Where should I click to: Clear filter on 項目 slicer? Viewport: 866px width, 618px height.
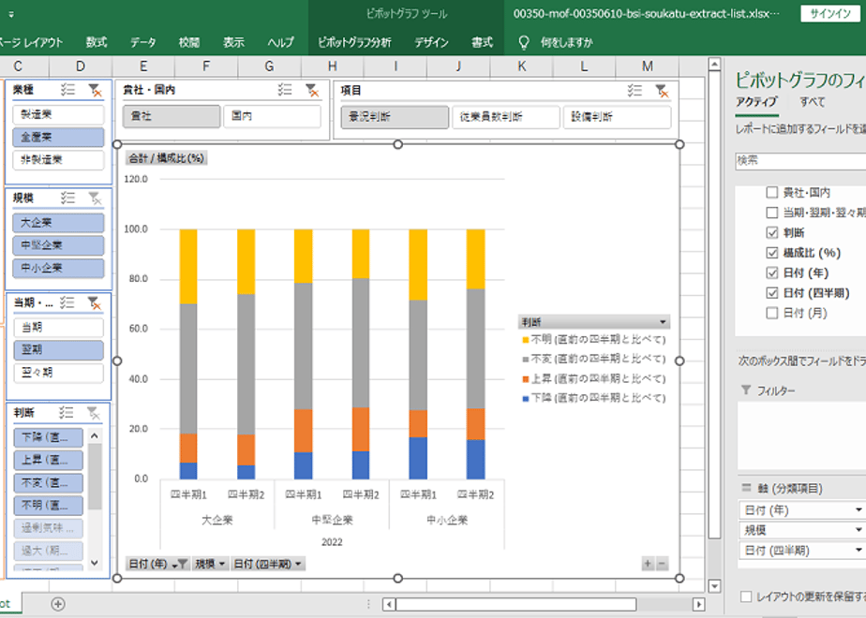tap(662, 91)
